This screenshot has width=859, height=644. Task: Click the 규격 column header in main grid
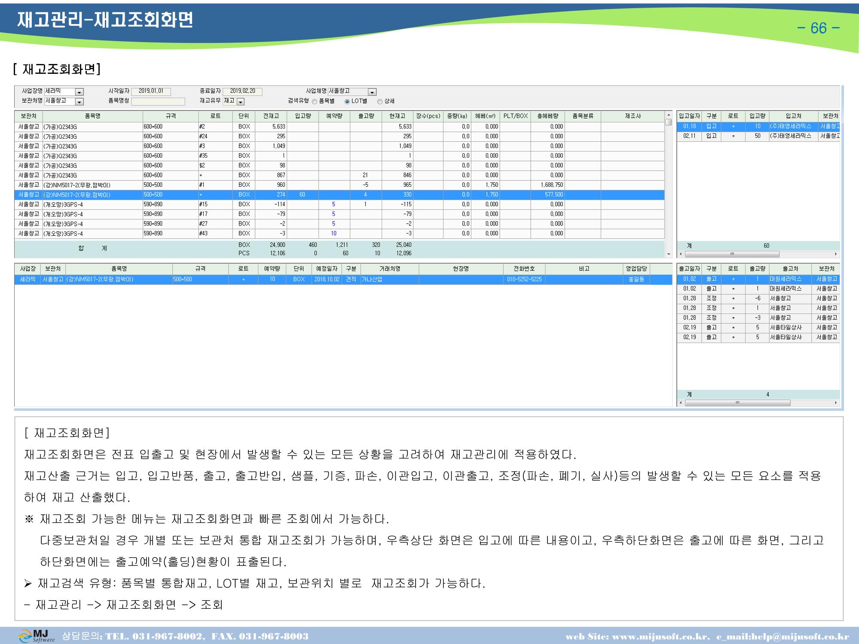pos(171,116)
